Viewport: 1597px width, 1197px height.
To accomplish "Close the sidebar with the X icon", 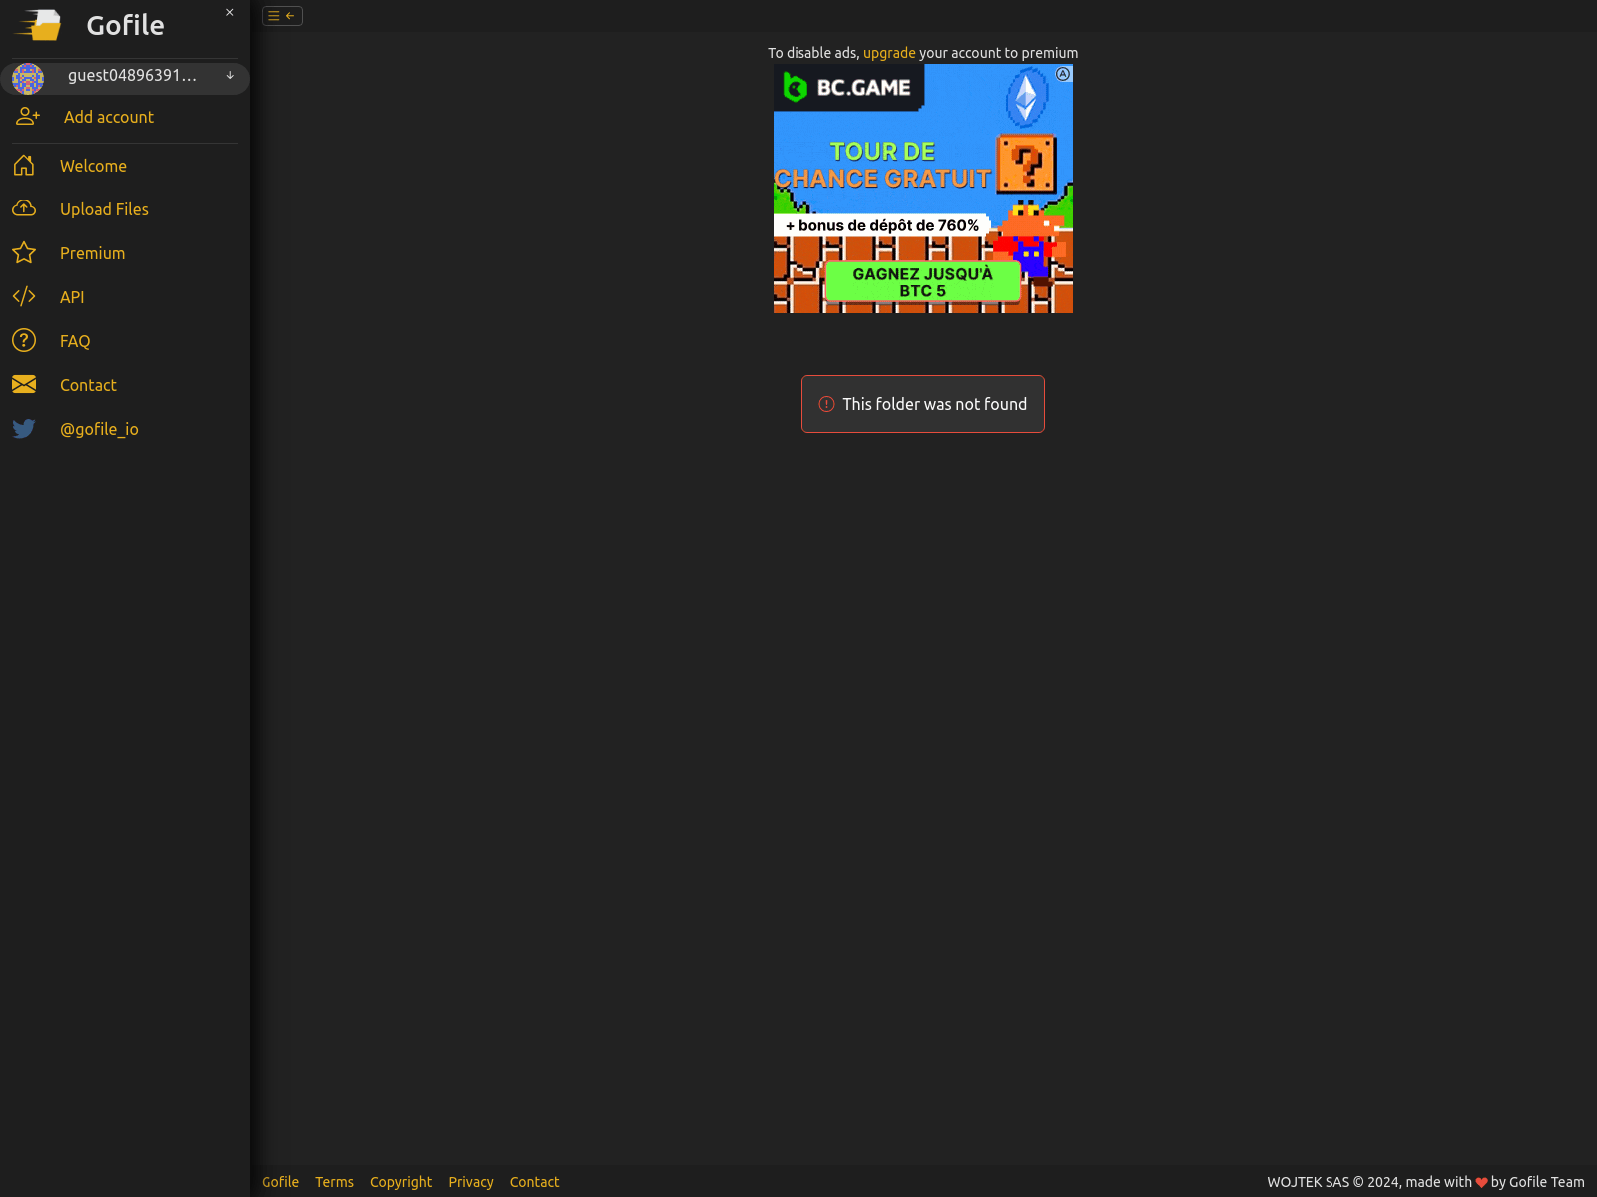I will 230,13.
